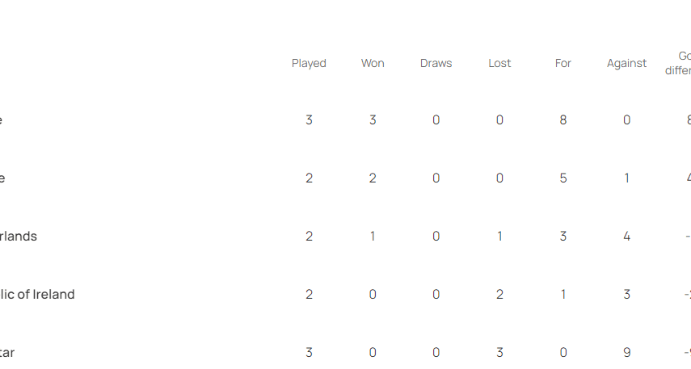This screenshot has width=691, height=369.
Task: Select Republic of Ireland's Played value
Action: 309,295
